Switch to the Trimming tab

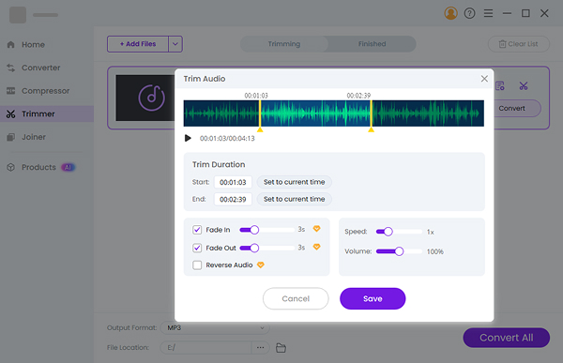coord(284,44)
